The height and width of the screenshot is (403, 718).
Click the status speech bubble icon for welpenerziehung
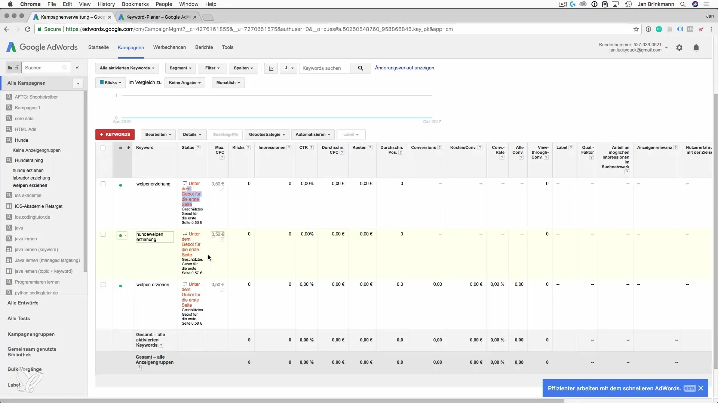(x=185, y=183)
